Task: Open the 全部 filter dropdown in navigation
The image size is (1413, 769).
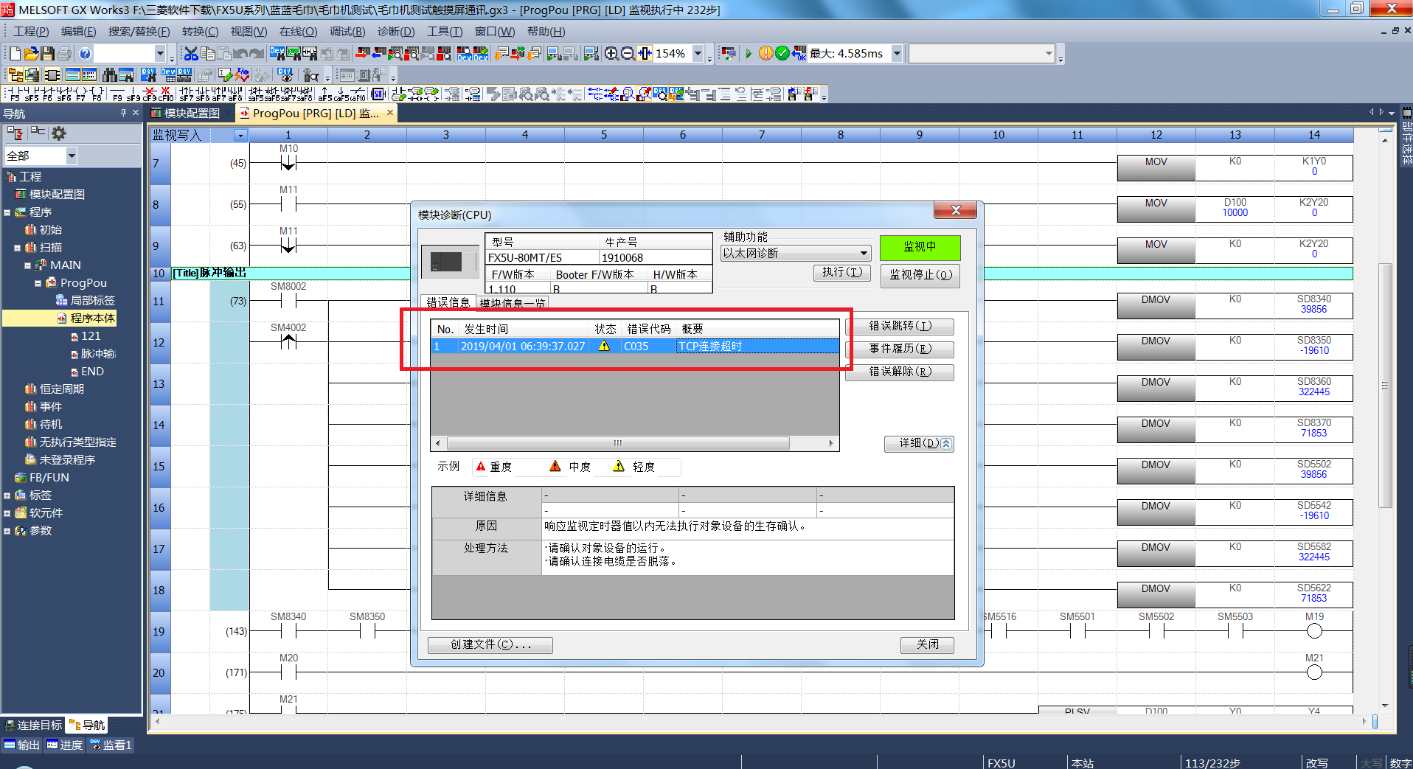Action: pyautogui.click(x=72, y=156)
